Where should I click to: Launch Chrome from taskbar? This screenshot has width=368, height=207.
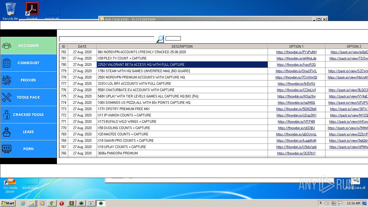[52, 203]
